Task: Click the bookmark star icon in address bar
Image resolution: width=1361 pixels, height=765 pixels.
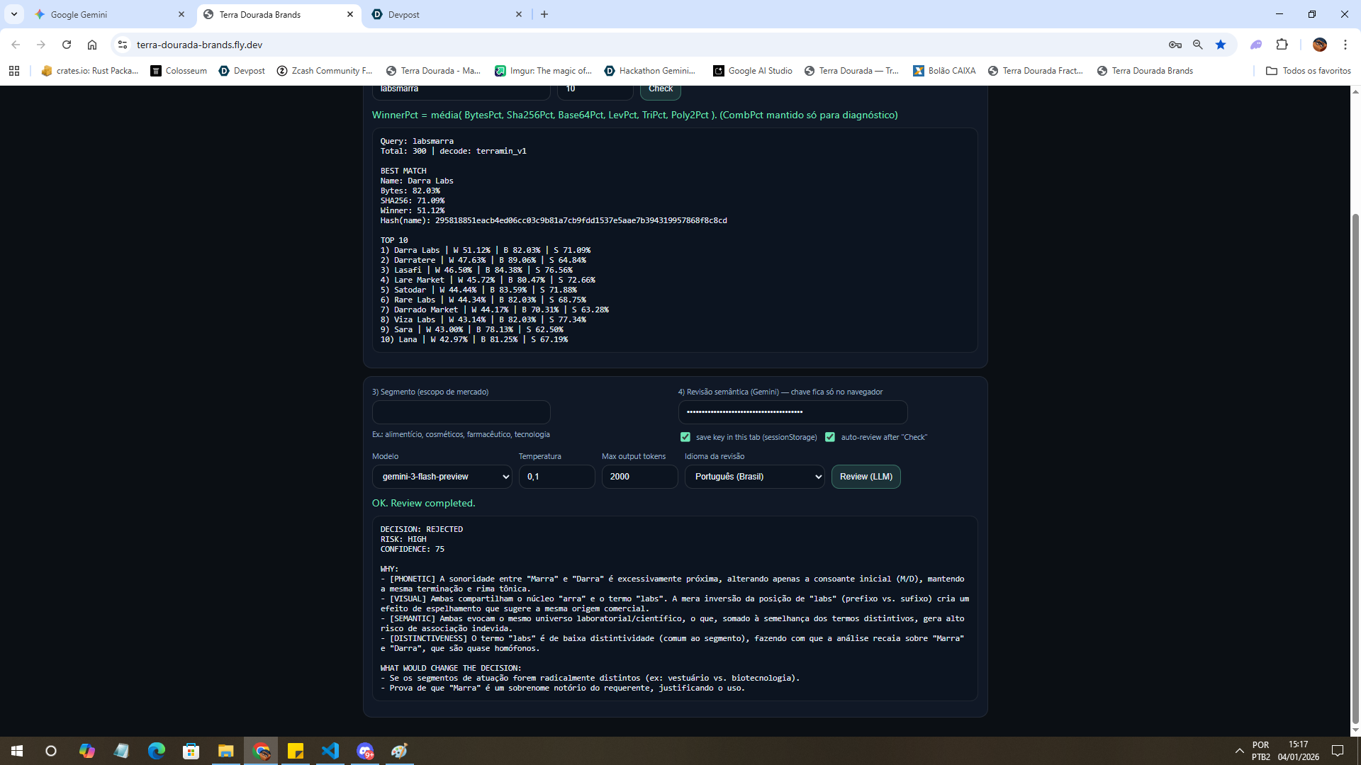Action: 1221,45
